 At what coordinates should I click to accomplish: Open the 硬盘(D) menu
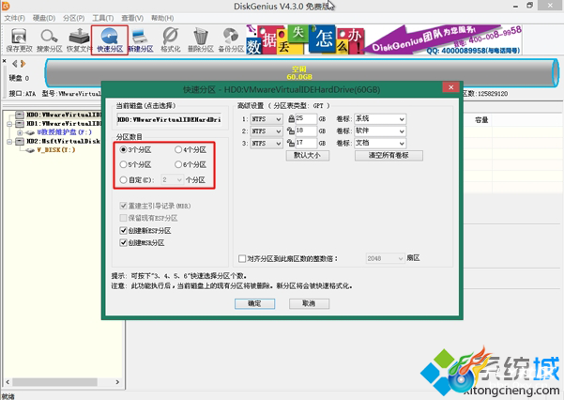(44, 18)
